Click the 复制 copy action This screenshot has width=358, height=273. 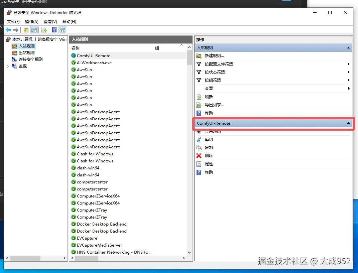[x=209, y=148]
